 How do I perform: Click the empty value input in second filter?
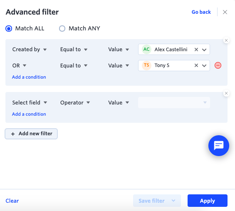click(174, 102)
